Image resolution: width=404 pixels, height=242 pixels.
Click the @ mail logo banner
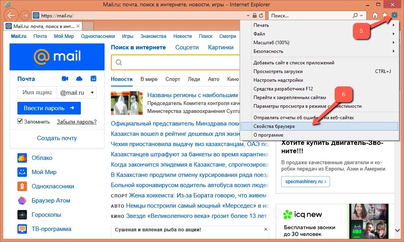57,57
